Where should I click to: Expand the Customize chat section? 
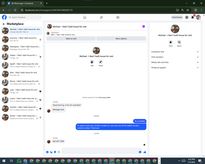[x=175, y=52]
